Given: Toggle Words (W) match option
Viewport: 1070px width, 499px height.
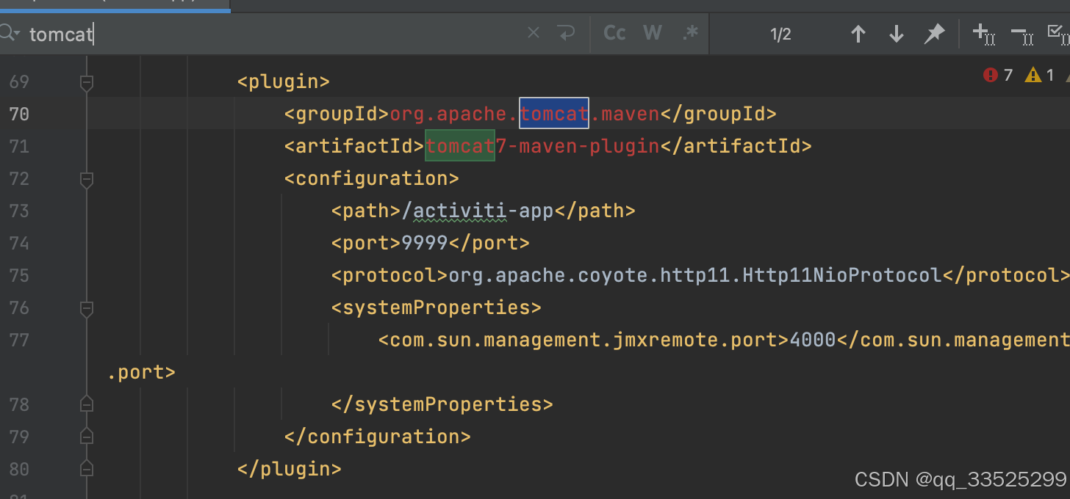Looking at the screenshot, I should click(x=652, y=33).
